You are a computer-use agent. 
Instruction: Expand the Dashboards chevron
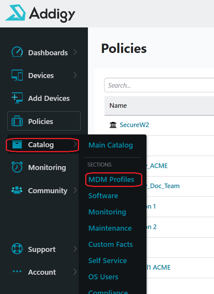[75, 52]
